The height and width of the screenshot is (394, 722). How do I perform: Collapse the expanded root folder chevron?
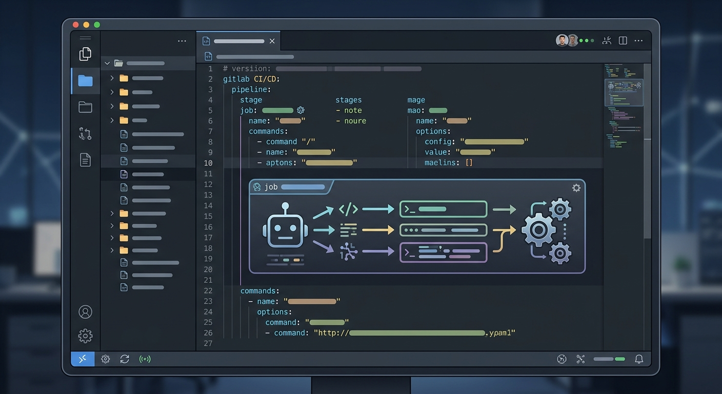[x=107, y=64]
